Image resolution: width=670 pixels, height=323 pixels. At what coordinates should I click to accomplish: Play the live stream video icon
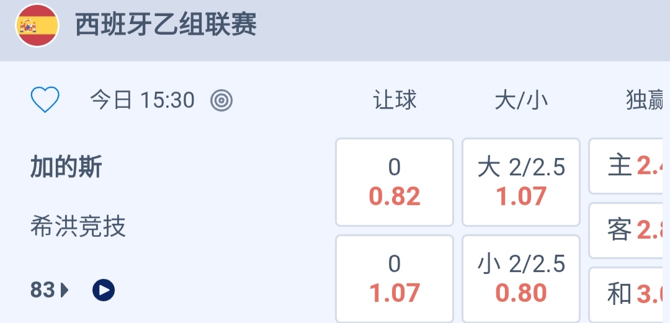(104, 290)
